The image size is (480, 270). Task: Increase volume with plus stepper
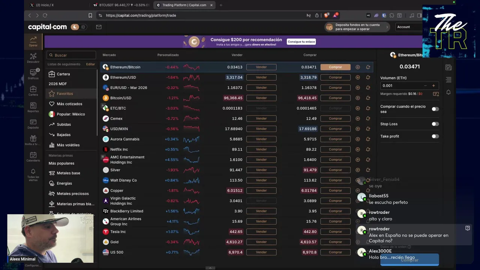coord(433,85)
